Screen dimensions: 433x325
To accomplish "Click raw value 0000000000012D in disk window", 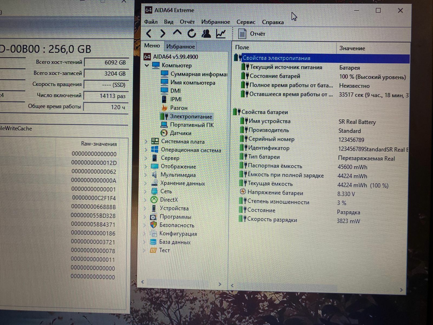I will 94,163.
